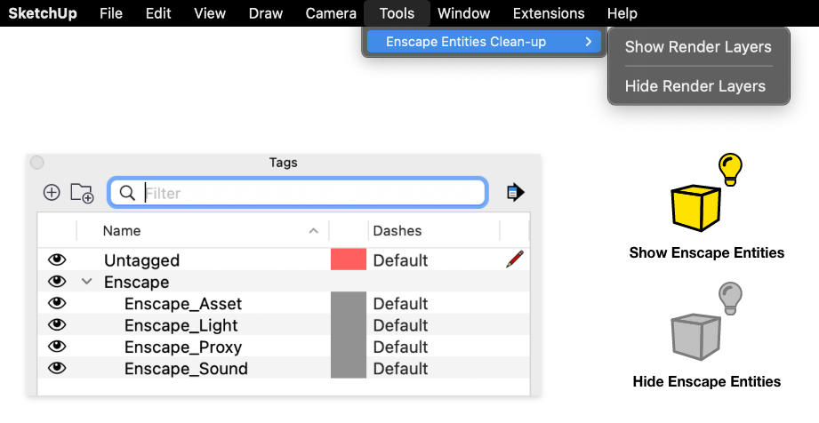Collapse the Enscape tag folder
Image resolution: width=819 pixels, height=423 pixels.
(x=86, y=282)
